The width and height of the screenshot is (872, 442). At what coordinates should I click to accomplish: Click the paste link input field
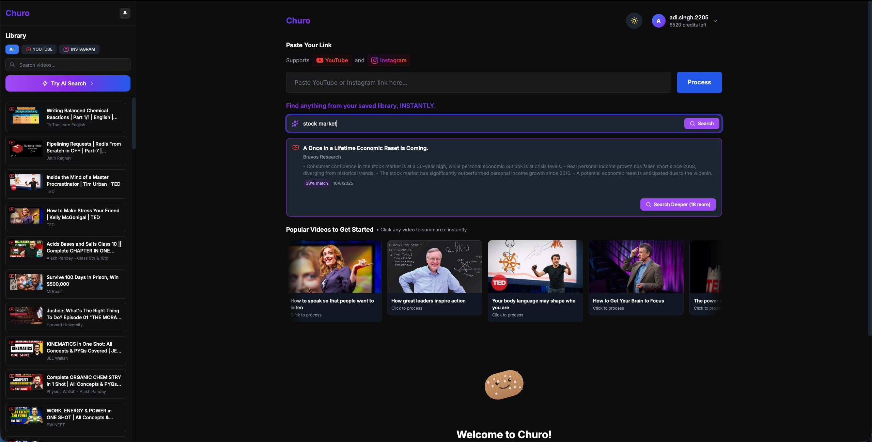pos(478,82)
